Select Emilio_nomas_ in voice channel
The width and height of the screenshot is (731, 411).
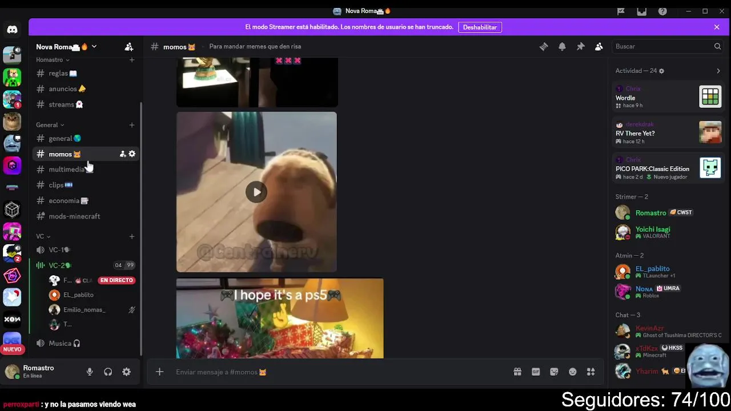pos(91,310)
